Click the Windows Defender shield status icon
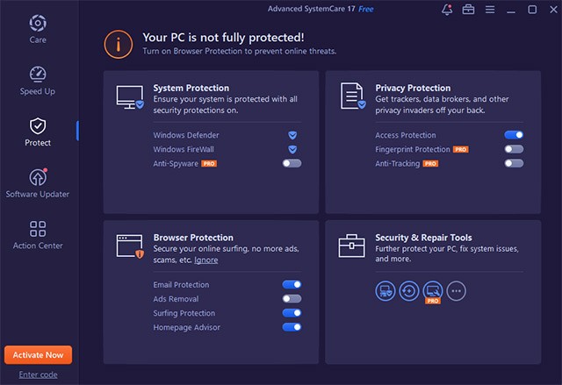This screenshot has height=385, width=562. click(x=292, y=136)
